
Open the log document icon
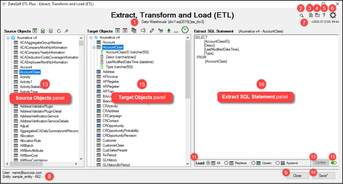click(311, 15)
